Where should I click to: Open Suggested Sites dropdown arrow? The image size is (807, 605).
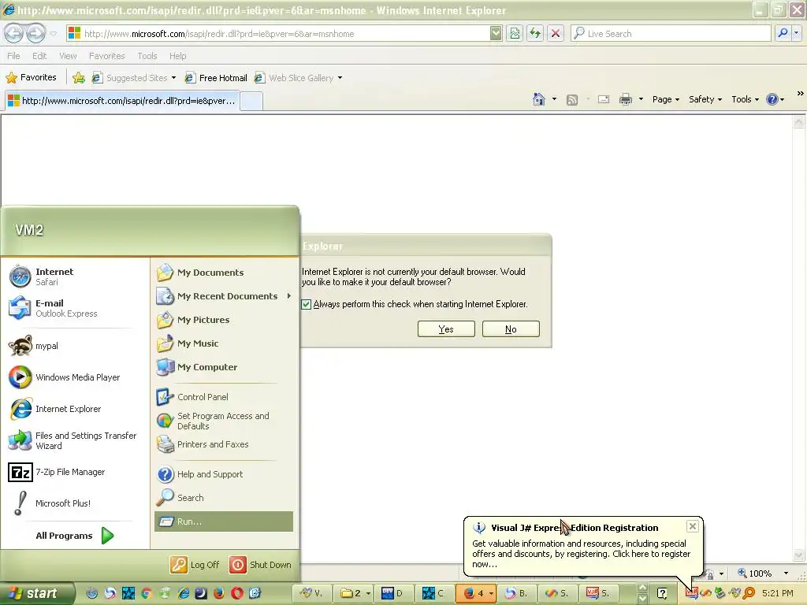click(x=173, y=78)
